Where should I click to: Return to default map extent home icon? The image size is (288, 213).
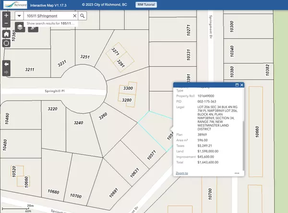click(6, 34)
